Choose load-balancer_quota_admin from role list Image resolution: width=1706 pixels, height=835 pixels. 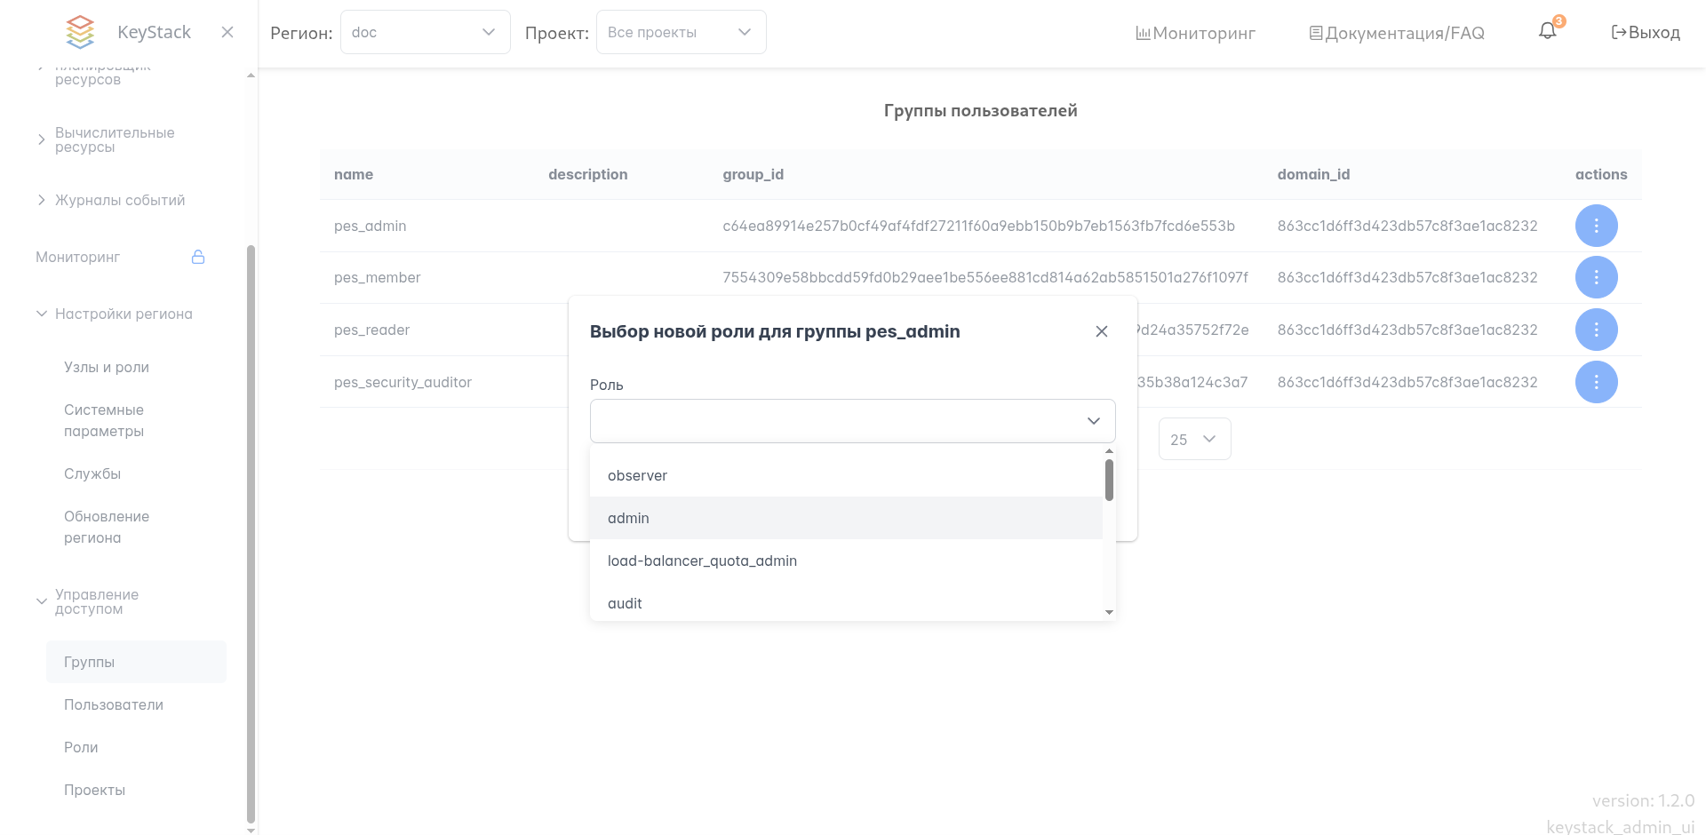(x=702, y=561)
